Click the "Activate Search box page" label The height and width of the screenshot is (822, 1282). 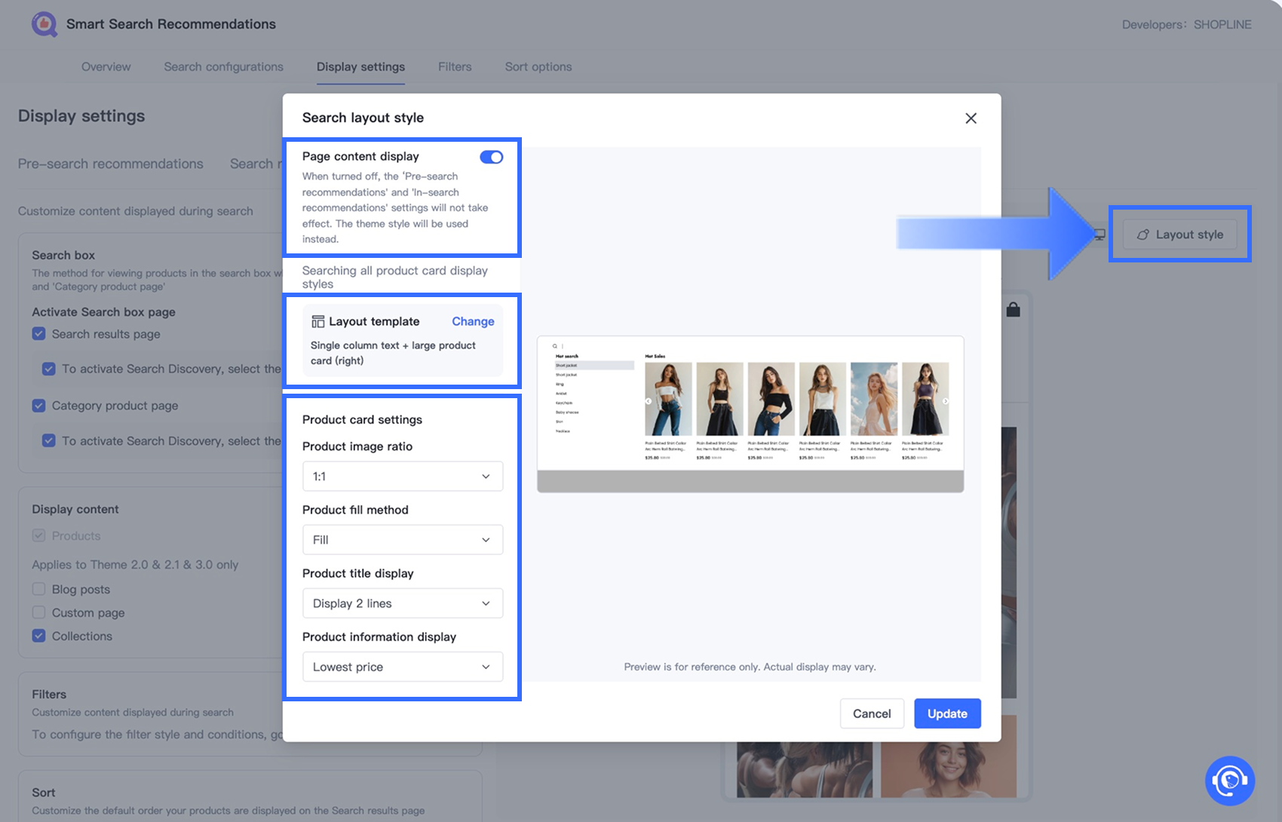point(103,311)
